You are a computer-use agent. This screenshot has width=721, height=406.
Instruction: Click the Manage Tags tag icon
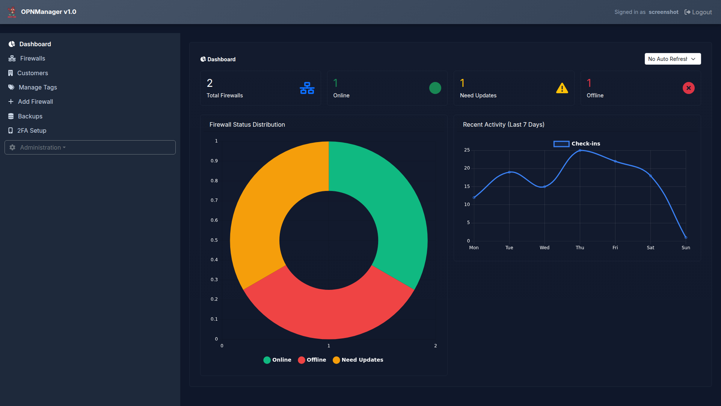[x=11, y=87]
